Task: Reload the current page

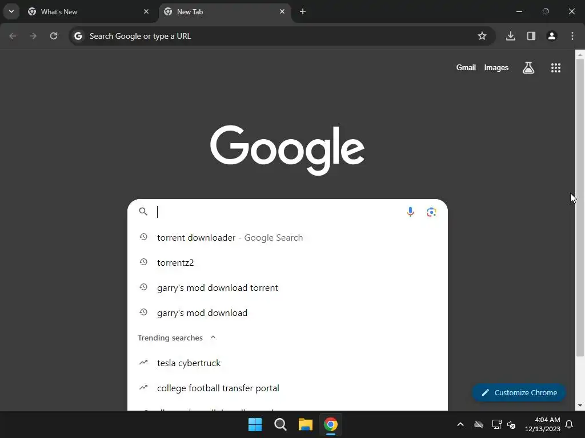Action: pyautogui.click(x=54, y=36)
